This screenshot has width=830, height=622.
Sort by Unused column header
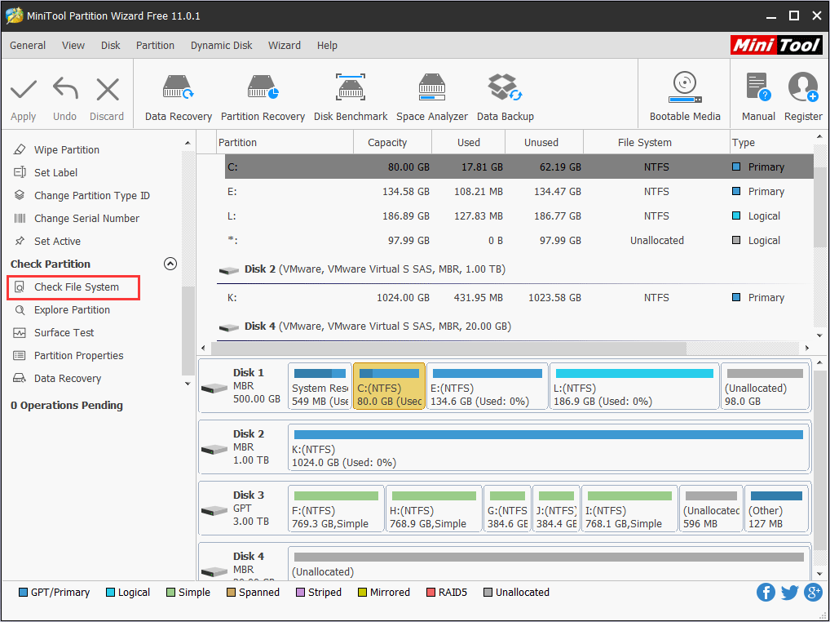(x=544, y=143)
